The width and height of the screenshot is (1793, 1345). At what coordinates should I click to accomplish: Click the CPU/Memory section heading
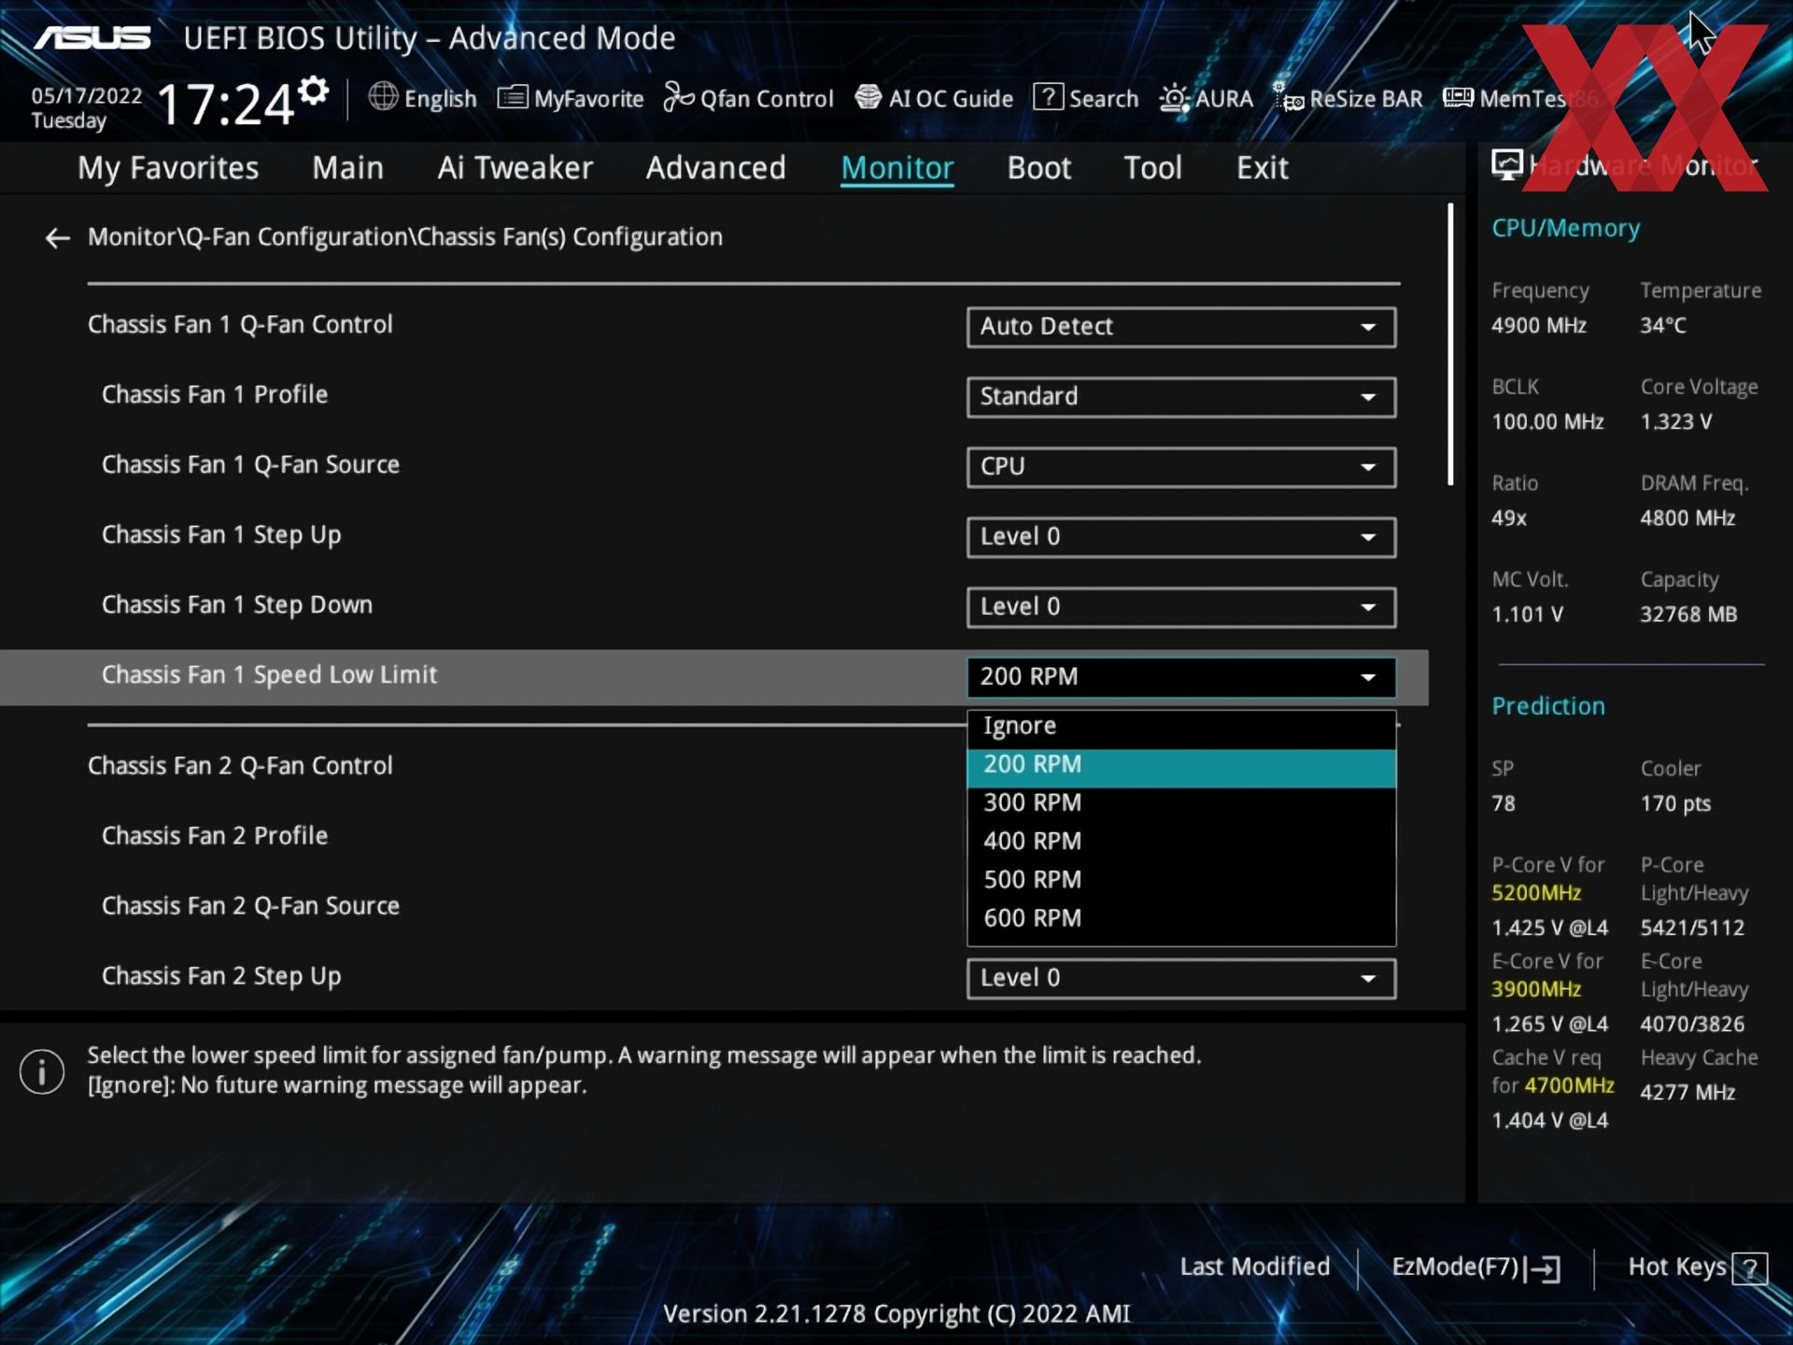point(1565,229)
